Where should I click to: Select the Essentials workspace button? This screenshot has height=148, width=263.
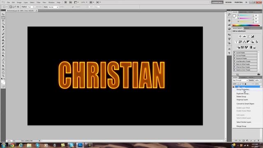(217, 2)
